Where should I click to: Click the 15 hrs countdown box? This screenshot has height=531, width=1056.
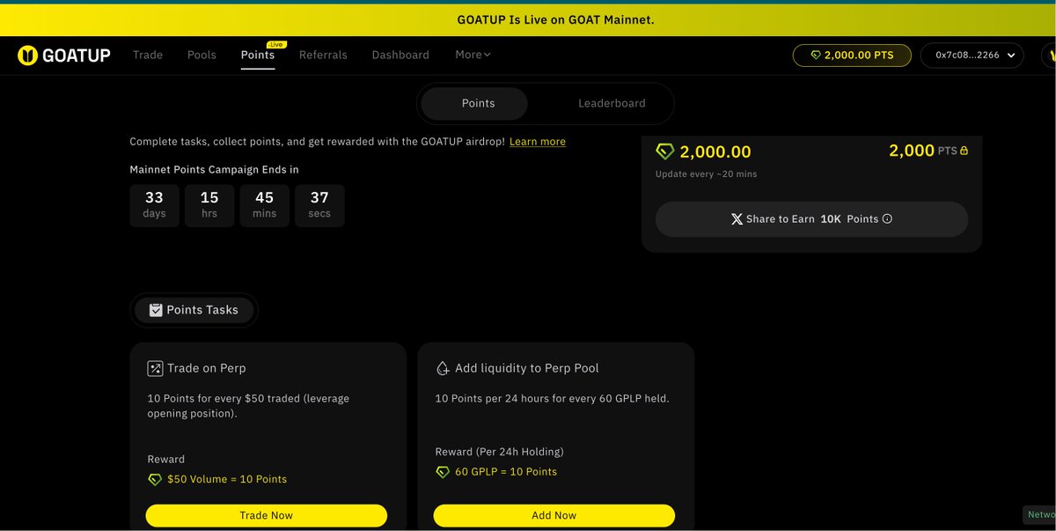click(209, 205)
